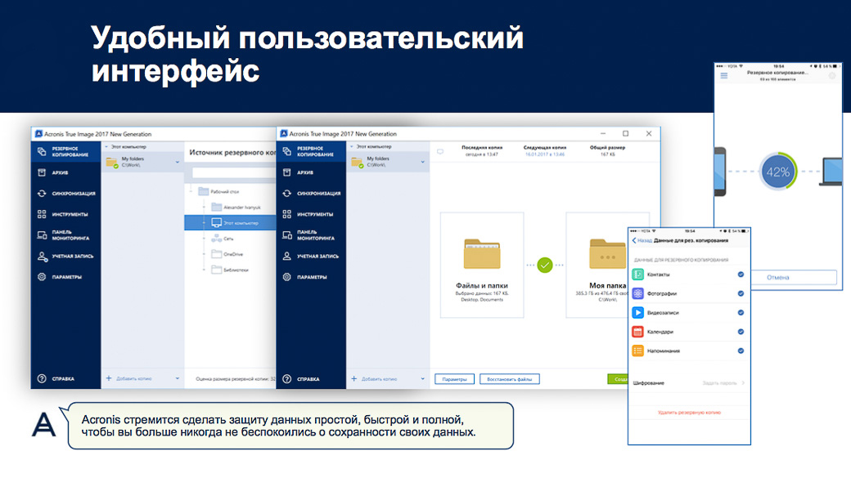Expand the My folders chevron in the right window
The image size is (851, 478).
click(423, 162)
